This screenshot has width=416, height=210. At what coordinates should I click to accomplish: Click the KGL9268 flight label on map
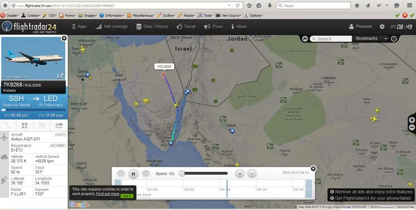[x=164, y=66]
